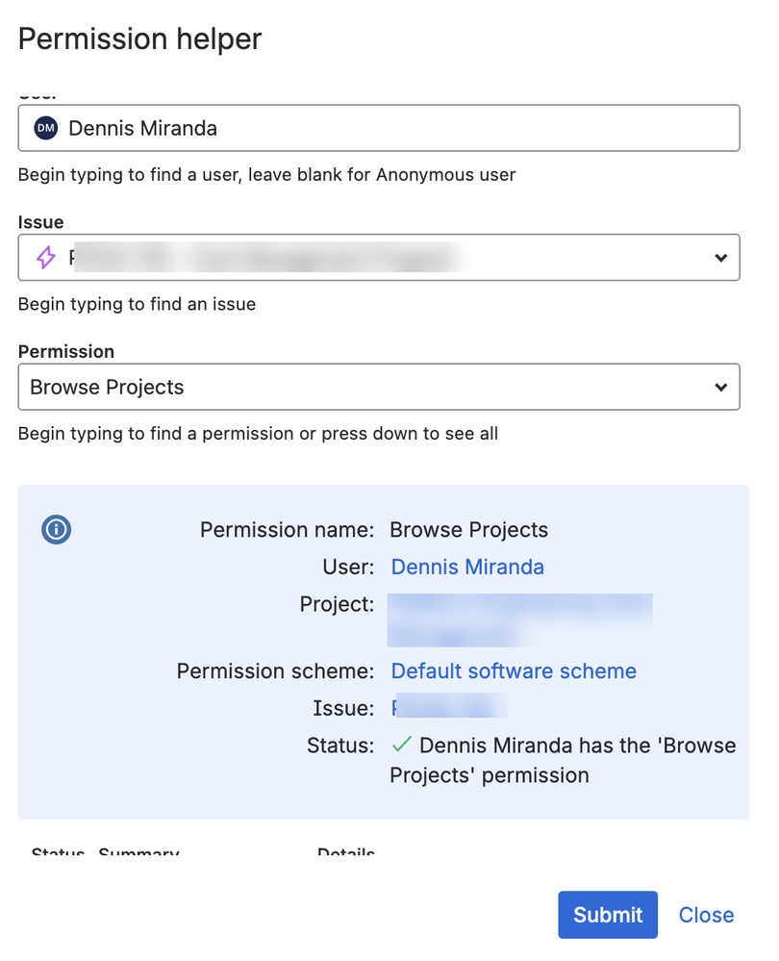
Task: Click Close to dismiss the helper
Action: pyautogui.click(x=706, y=915)
